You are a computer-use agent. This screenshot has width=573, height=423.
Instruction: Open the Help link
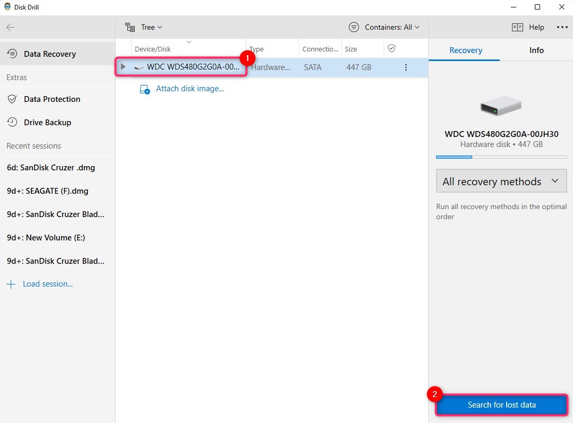536,27
